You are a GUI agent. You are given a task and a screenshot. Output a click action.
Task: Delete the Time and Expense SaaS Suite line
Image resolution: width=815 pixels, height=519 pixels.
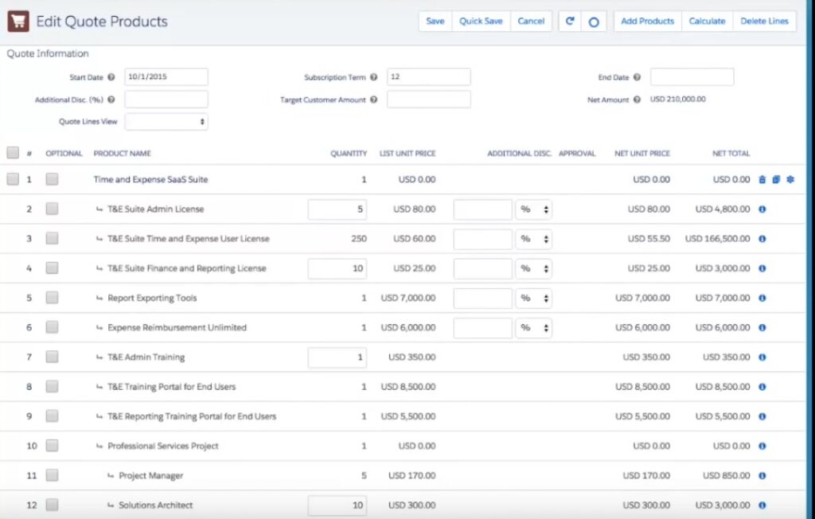[762, 179]
